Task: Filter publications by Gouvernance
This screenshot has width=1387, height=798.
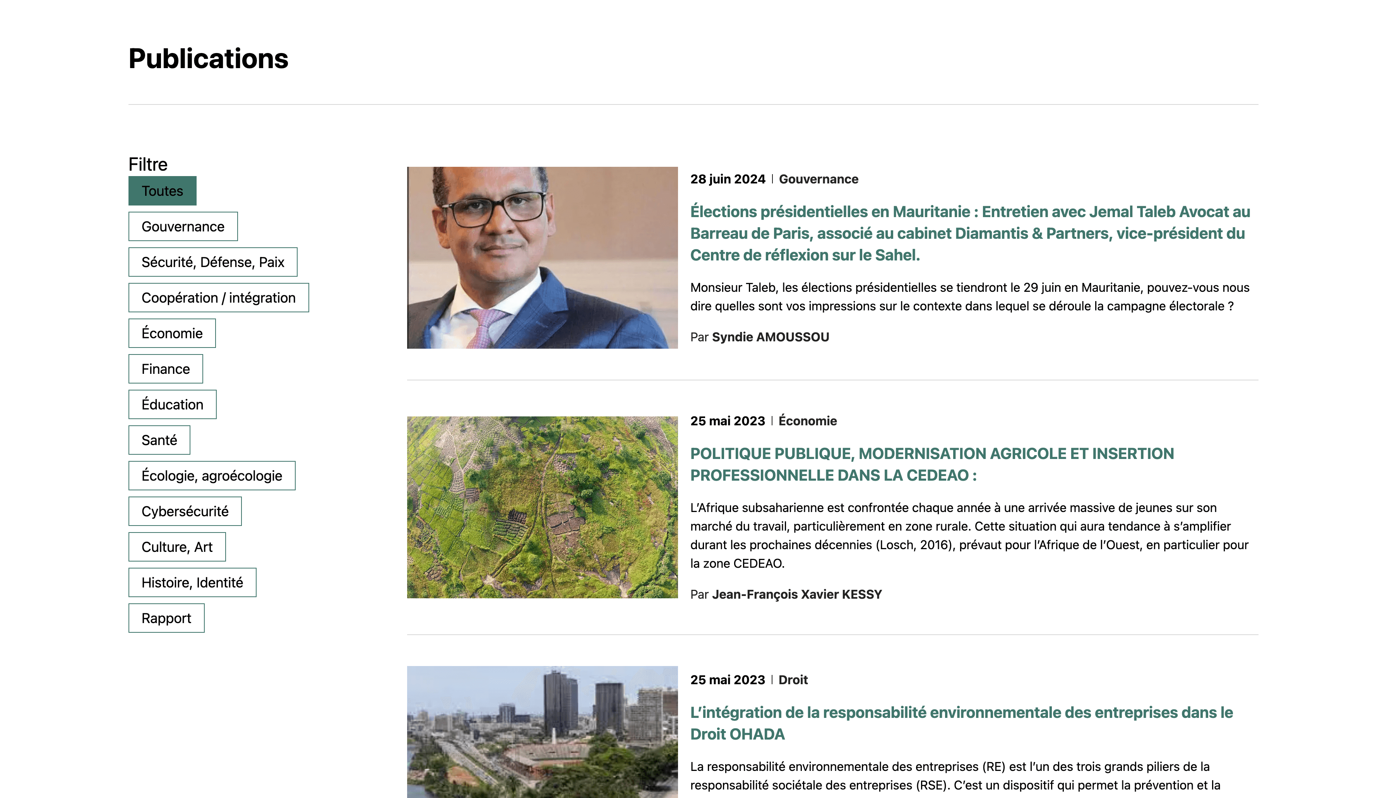Action: coord(183,226)
